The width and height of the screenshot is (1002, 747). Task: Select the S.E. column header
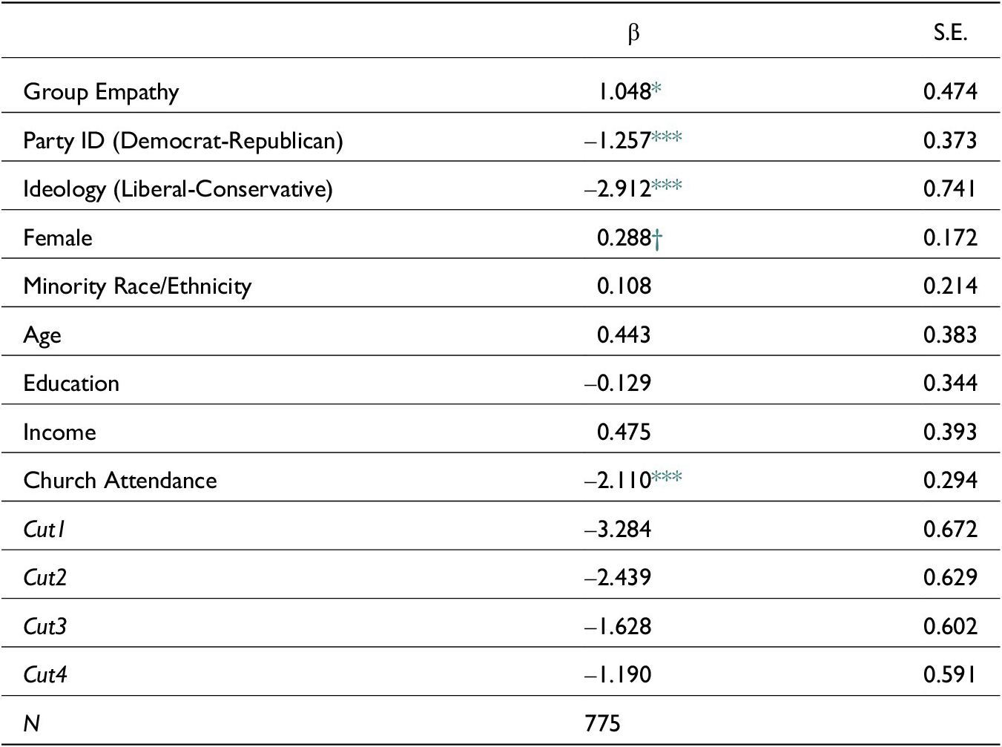[x=950, y=33]
